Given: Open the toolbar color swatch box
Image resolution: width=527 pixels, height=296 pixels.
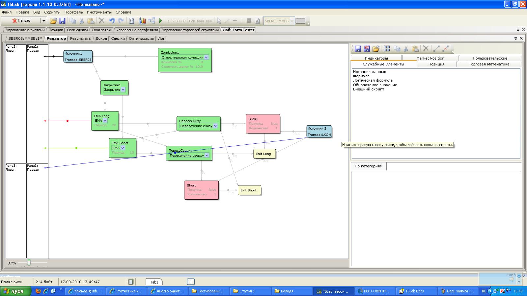Looking at the screenshot, I should point(300,21).
